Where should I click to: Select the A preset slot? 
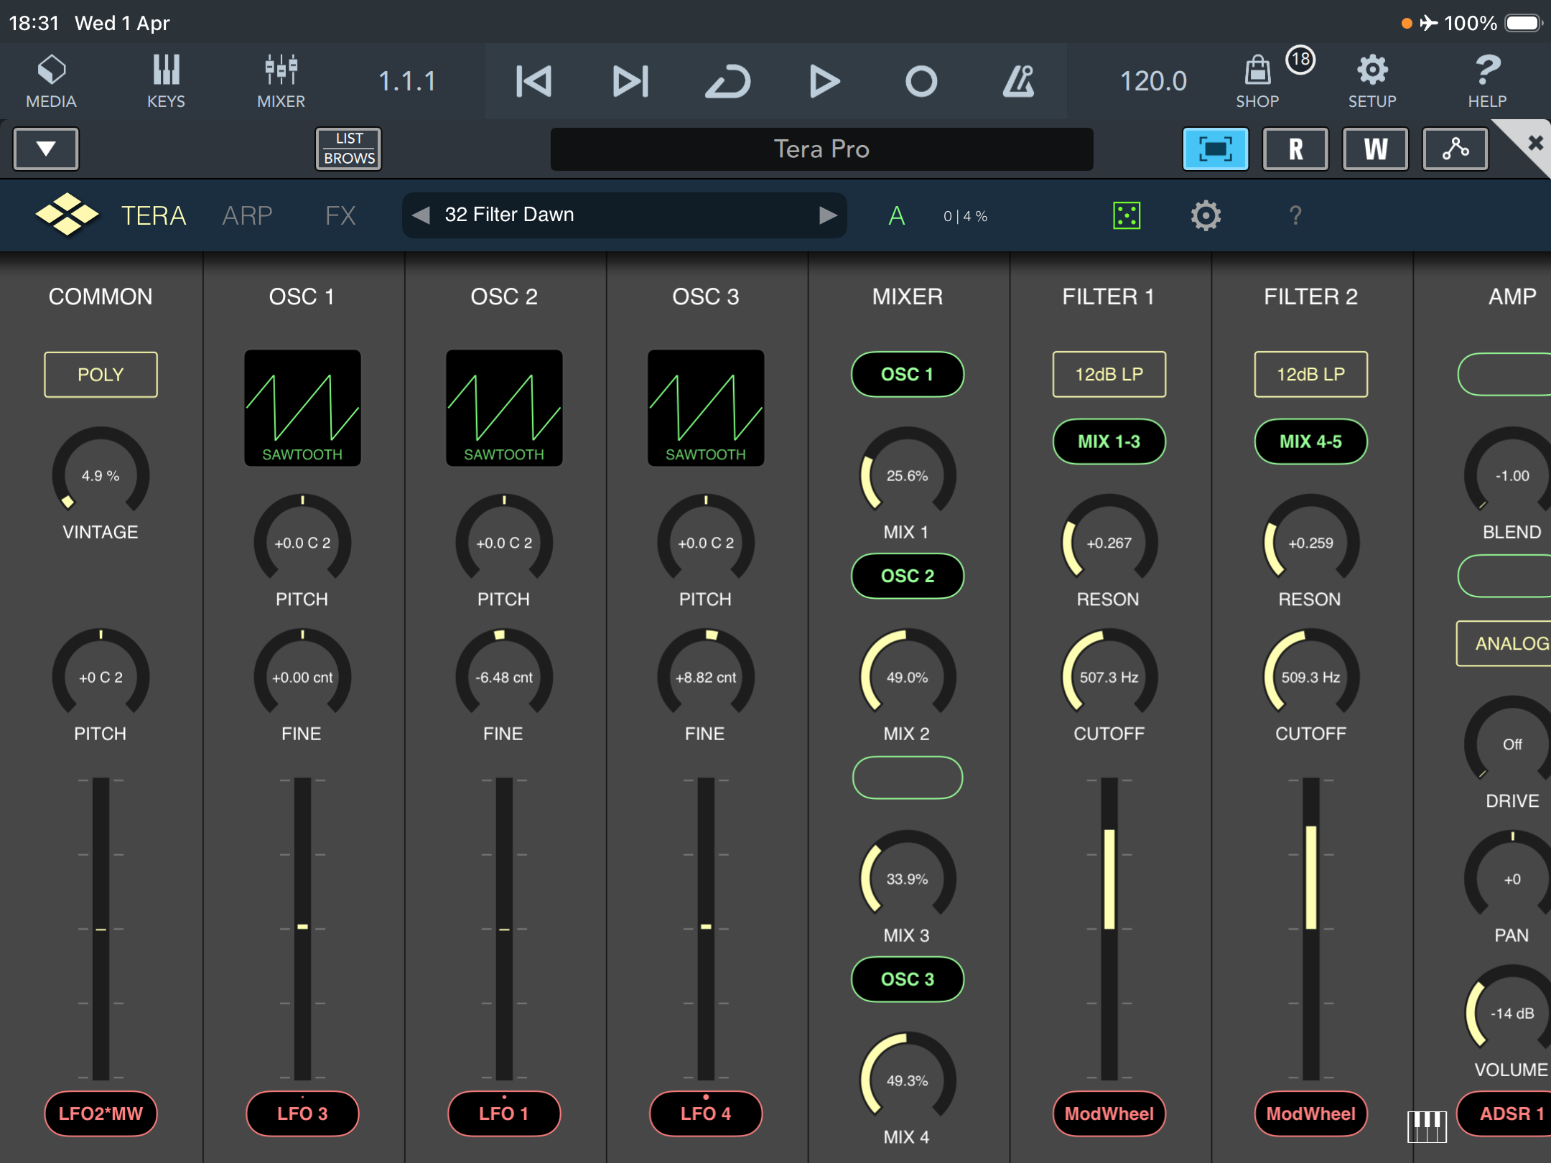896,215
